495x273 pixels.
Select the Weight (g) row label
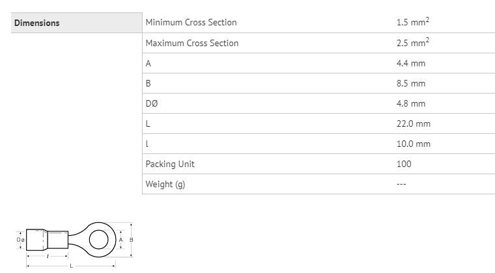point(165,184)
